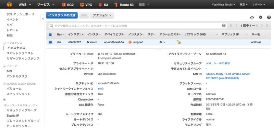Open the AWS dropdown menu
Screen dimensions: 274x128
click(x=25, y=5)
